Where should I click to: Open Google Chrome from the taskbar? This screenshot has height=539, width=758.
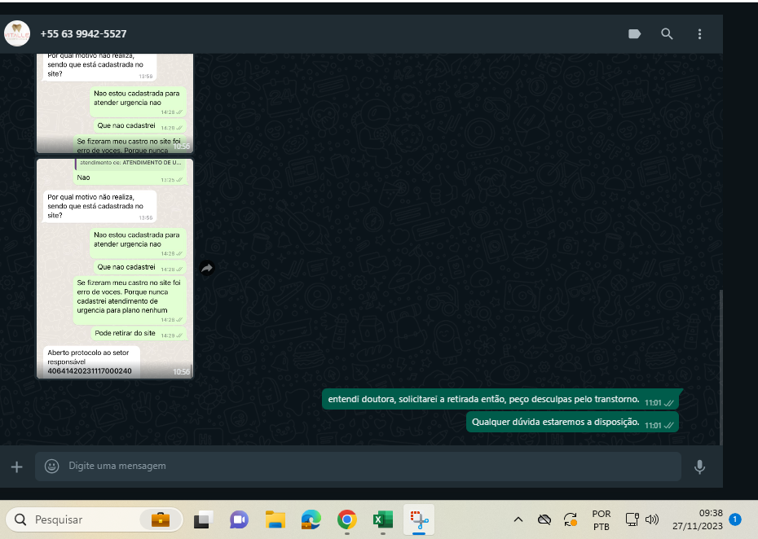pyautogui.click(x=347, y=519)
